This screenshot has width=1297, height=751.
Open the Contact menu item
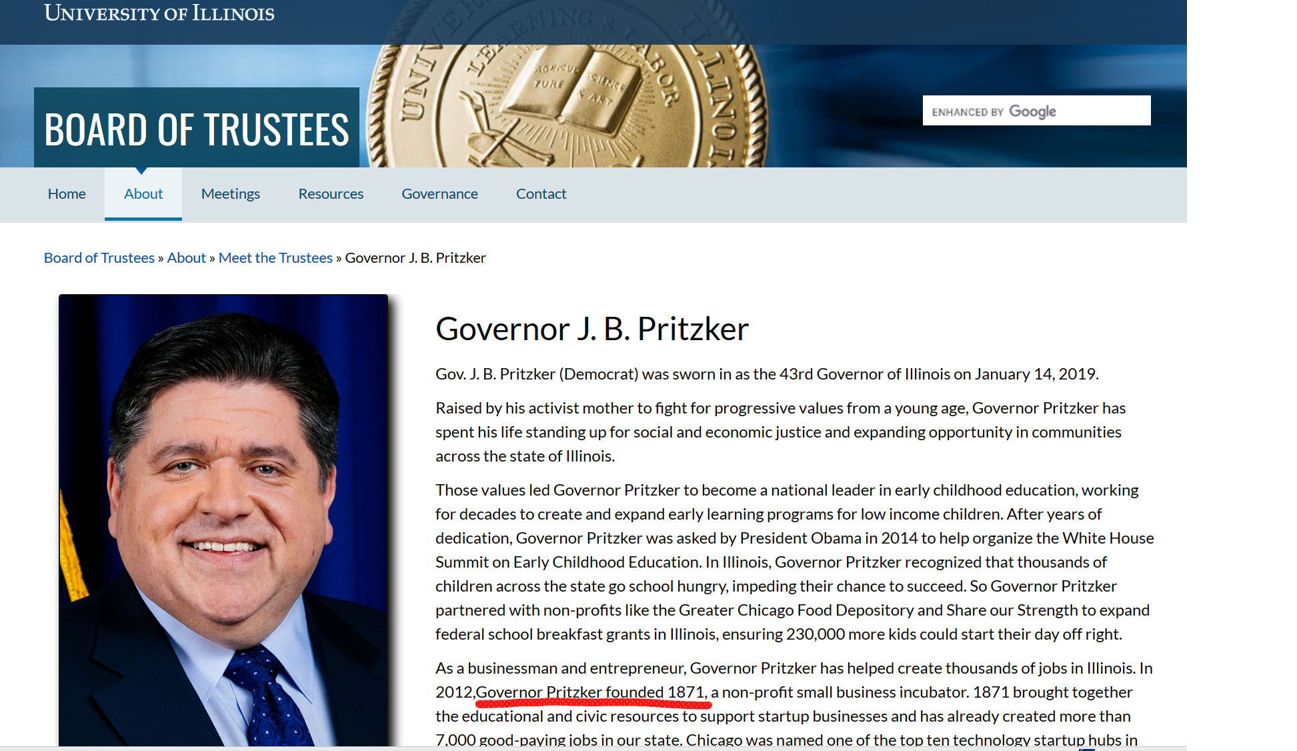click(541, 193)
